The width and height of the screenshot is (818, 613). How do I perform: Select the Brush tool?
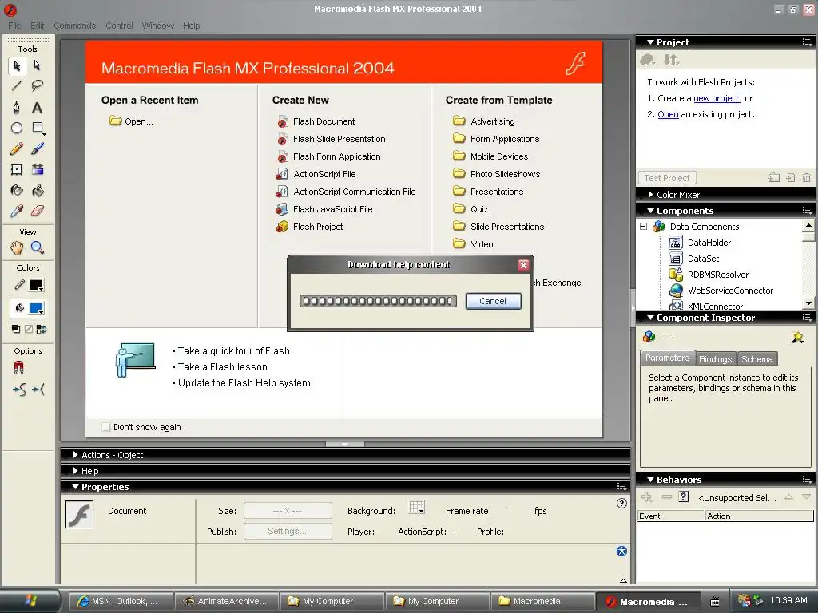(37, 148)
